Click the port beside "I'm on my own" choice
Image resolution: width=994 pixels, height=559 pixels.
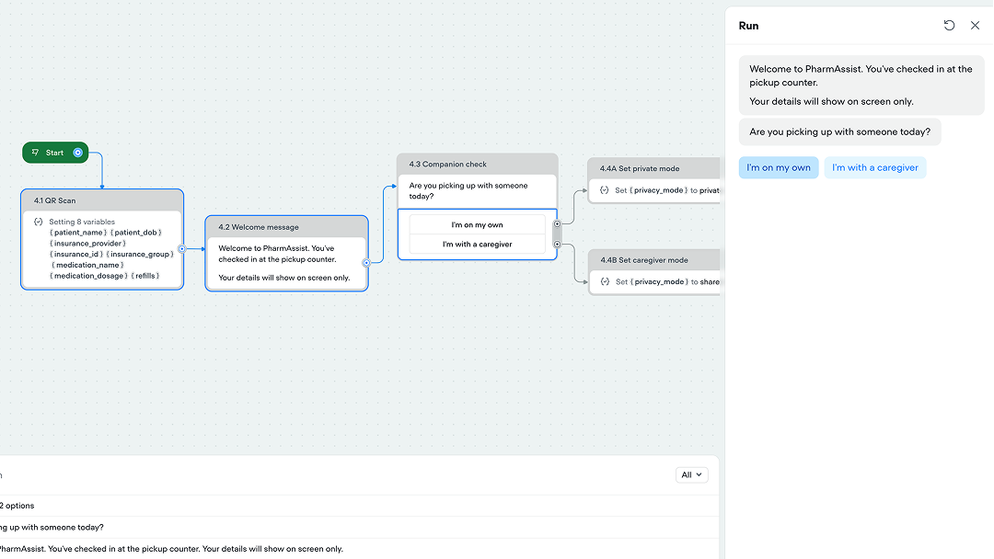pos(557,224)
